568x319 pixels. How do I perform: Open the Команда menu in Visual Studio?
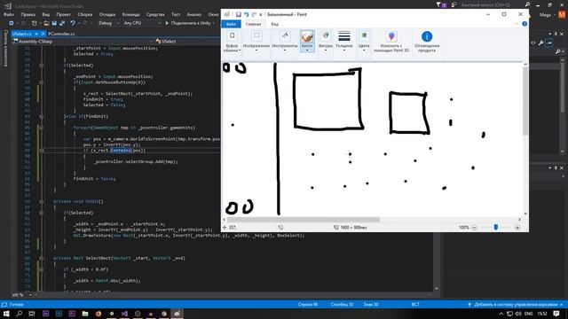click(130, 14)
